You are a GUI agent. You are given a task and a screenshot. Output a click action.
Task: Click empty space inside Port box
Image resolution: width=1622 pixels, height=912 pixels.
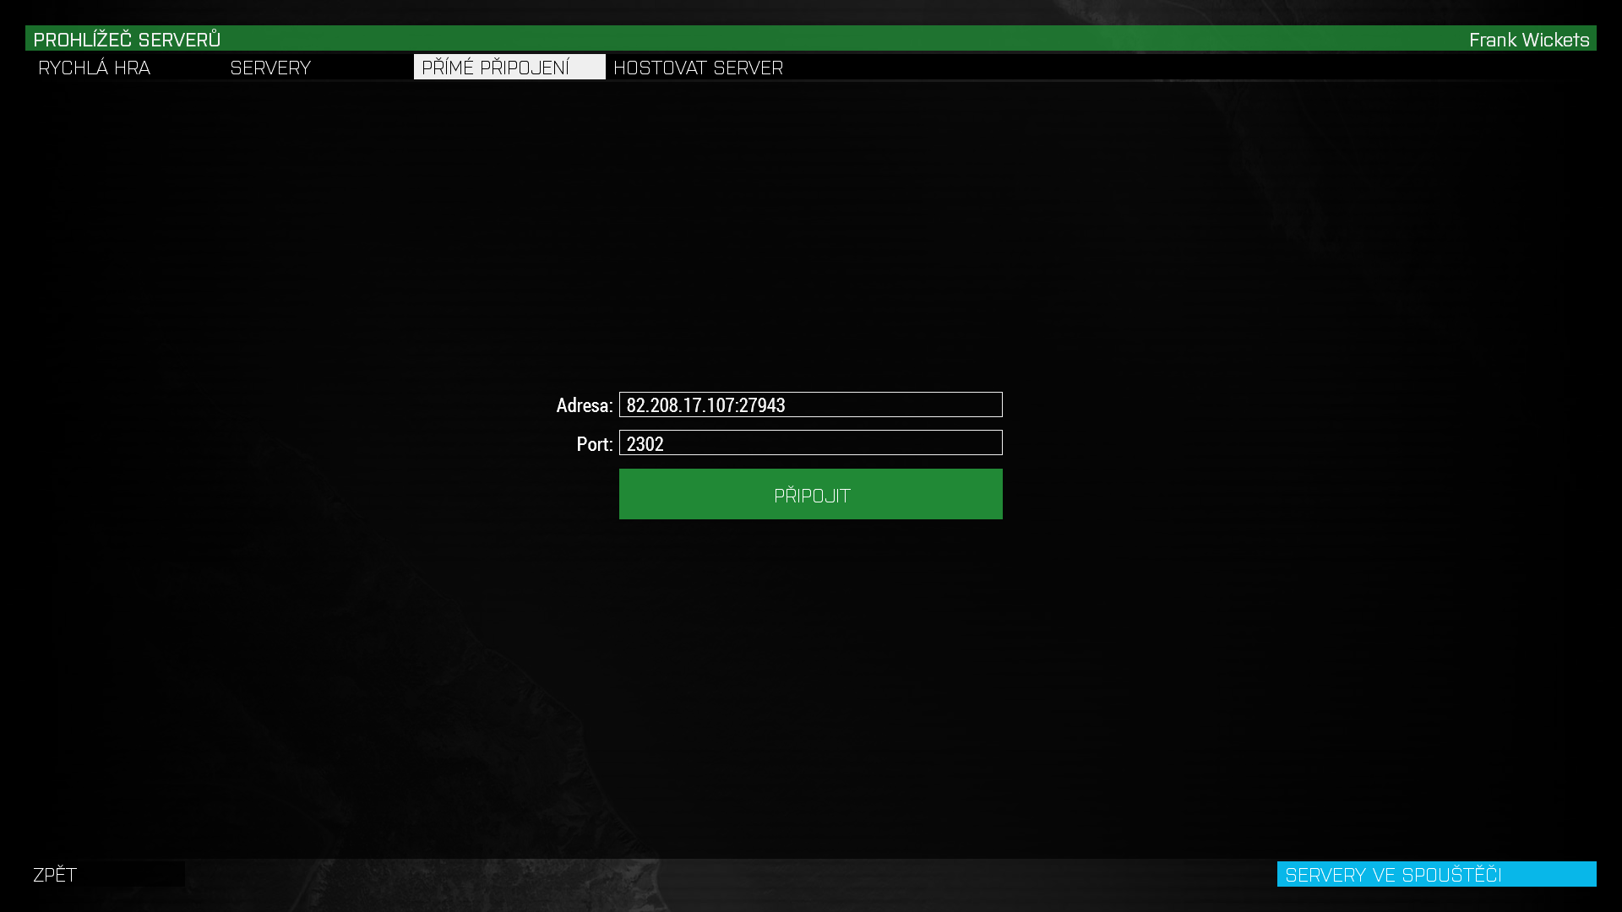point(845,443)
